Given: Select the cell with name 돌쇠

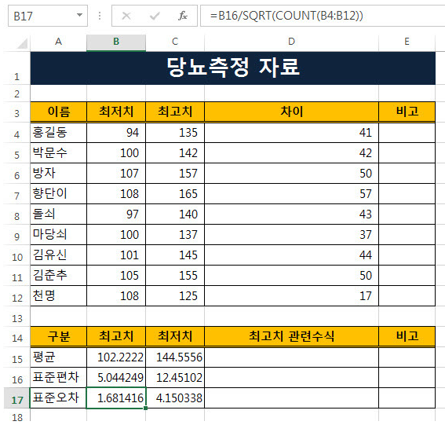Looking at the screenshot, I should click(x=58, y=214).
